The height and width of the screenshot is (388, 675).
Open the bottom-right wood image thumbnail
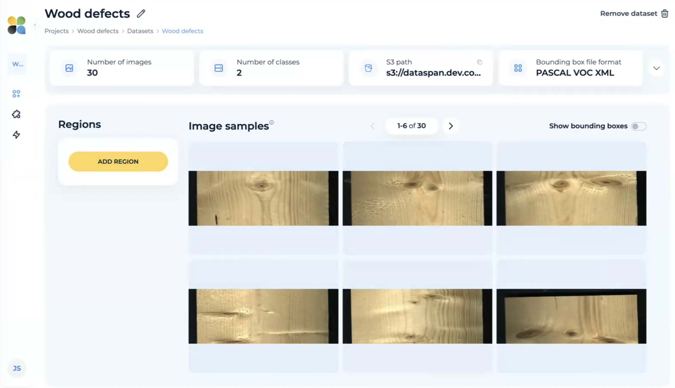pyautogui.click(x=571, y=316)
